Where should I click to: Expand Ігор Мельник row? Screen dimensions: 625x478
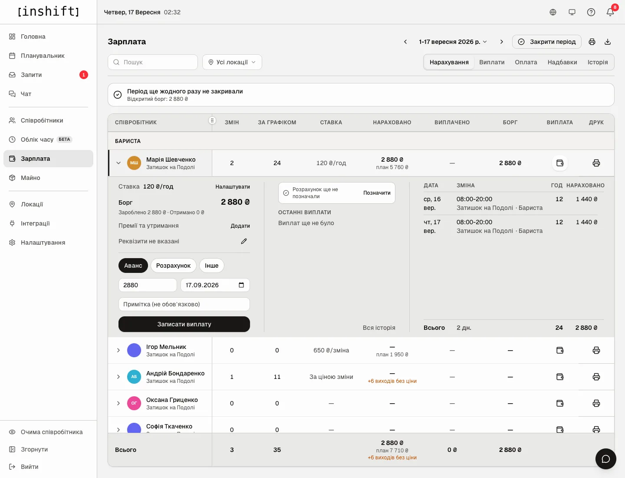click(118, 350)
